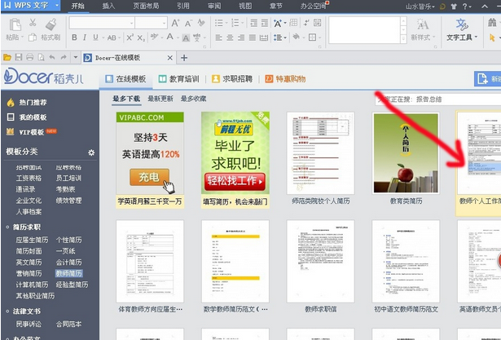Click the bulleted list icon
Screen dimensions: 501x340
pyautogui.click(x=219, y=23)
